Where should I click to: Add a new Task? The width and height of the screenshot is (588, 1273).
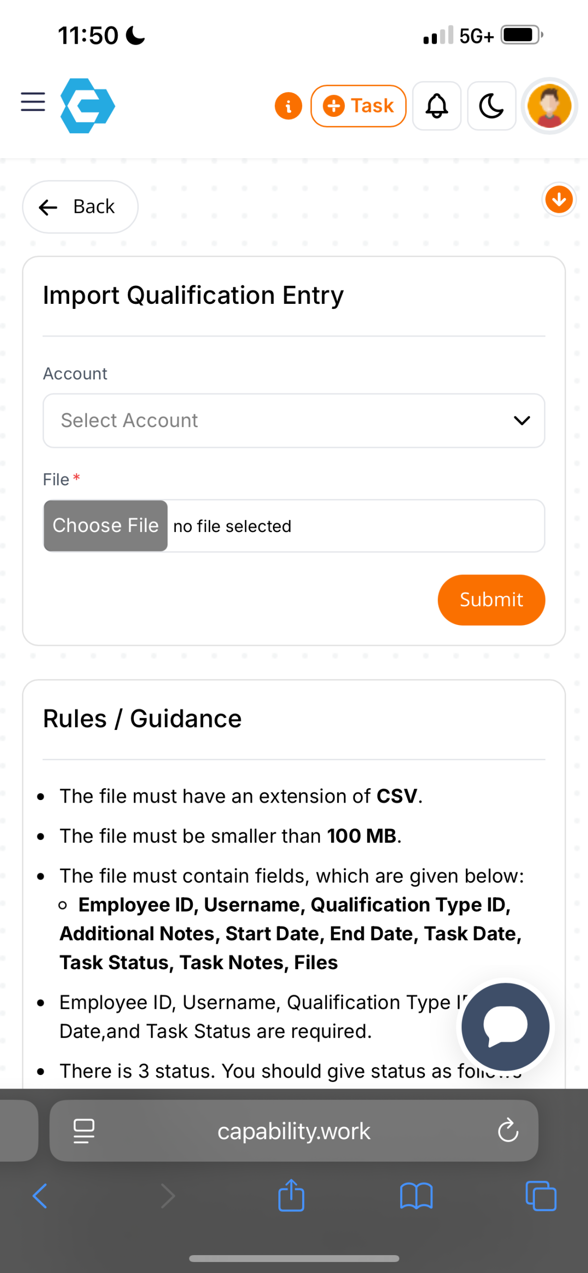pyautogui.click(x=358, y=106)
